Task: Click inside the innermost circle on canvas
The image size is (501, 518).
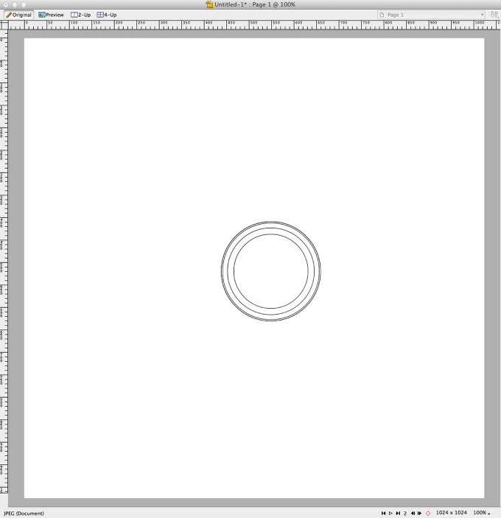Action: click(271, 271)
